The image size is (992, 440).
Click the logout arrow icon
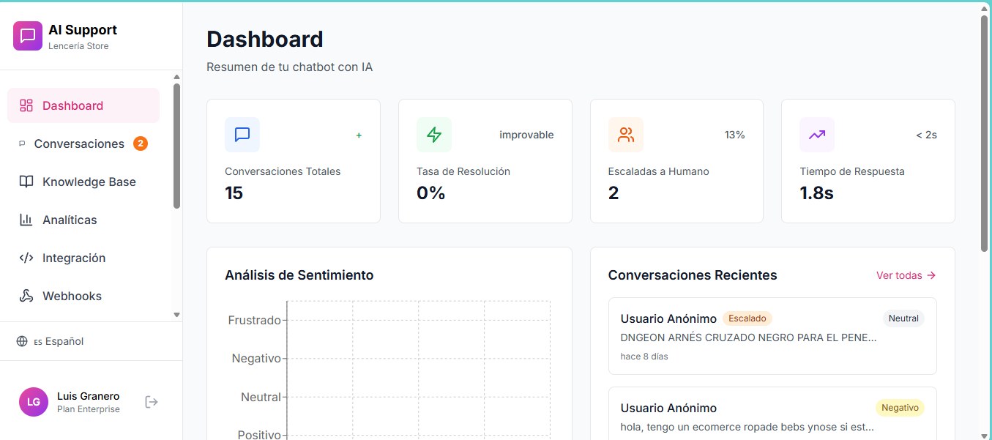coord(152,402)
